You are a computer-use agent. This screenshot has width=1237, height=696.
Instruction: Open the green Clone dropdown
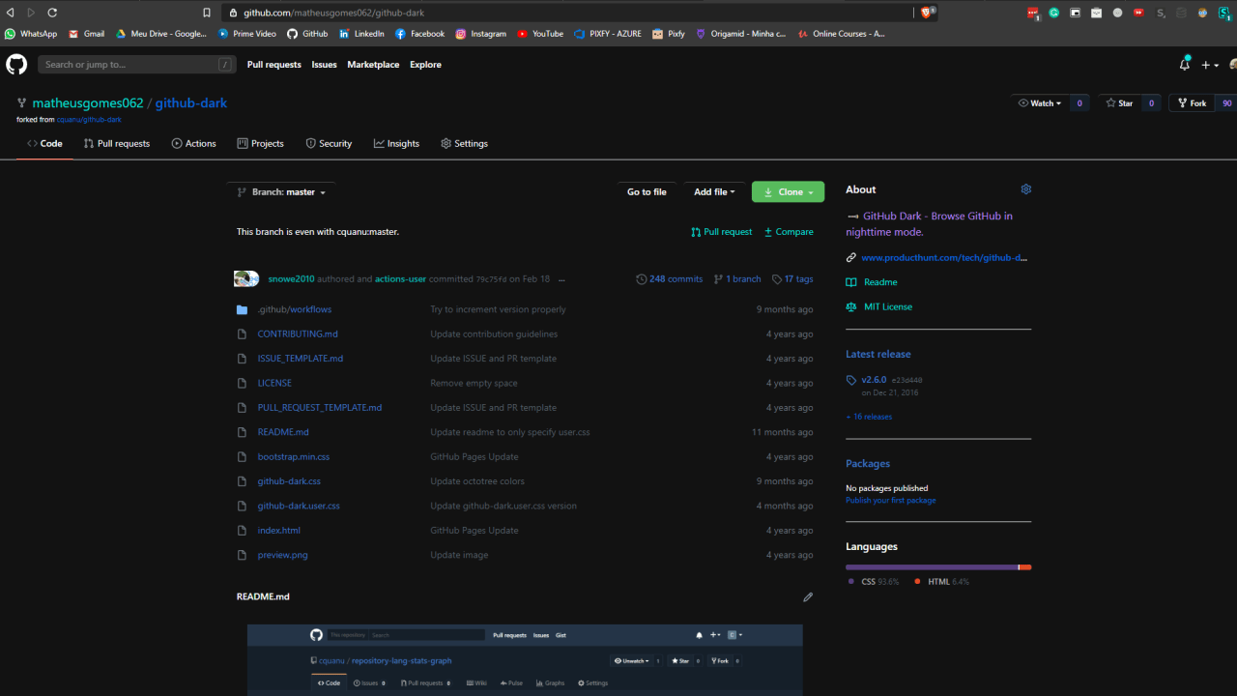tap(788, 192)
